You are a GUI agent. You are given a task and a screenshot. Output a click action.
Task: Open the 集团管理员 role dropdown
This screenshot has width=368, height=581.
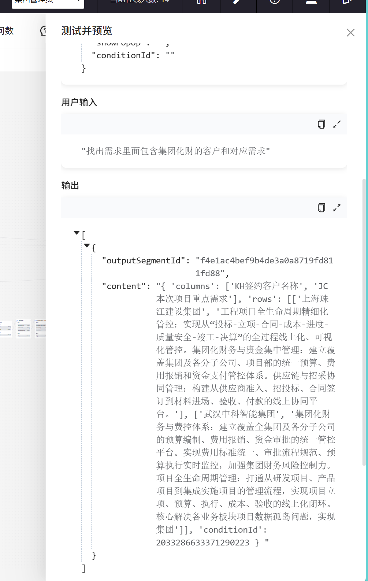coord(48,3)
